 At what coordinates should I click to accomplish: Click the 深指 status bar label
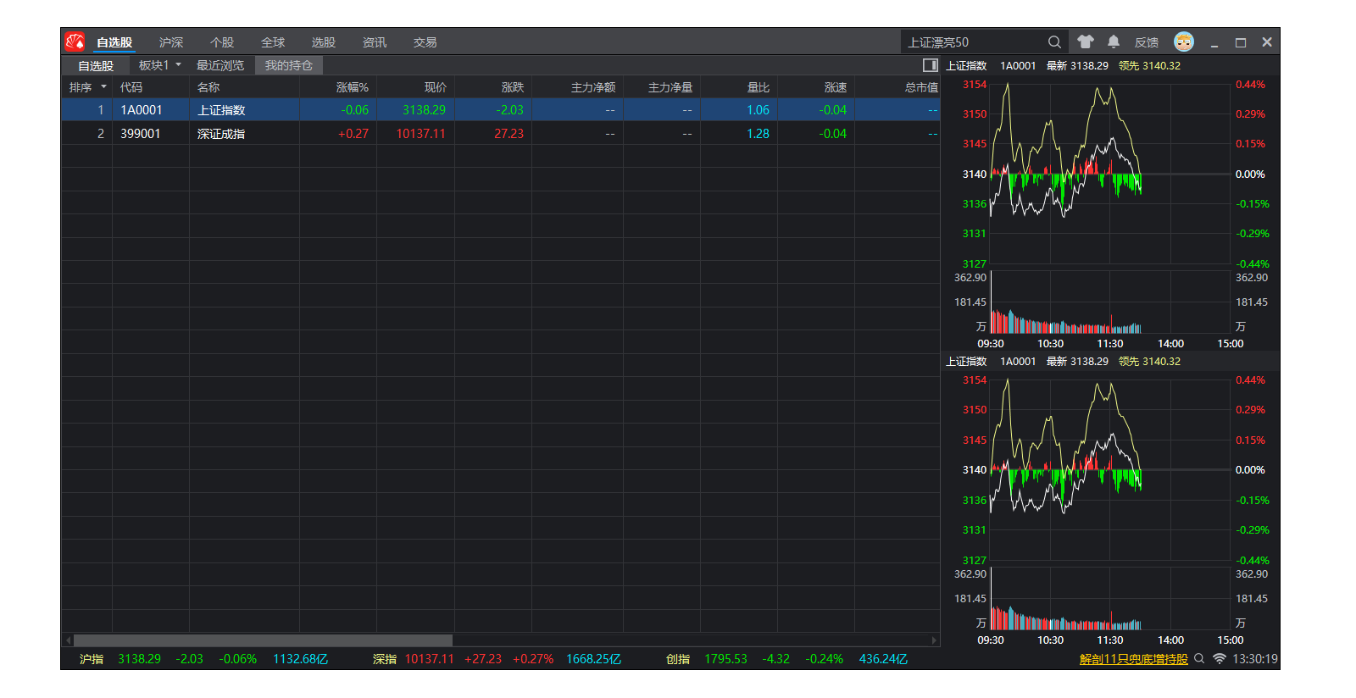pyautogui.click(x=385, y=659)
